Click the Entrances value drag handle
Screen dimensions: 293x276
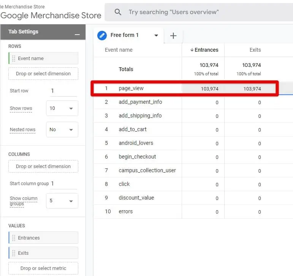14,238
